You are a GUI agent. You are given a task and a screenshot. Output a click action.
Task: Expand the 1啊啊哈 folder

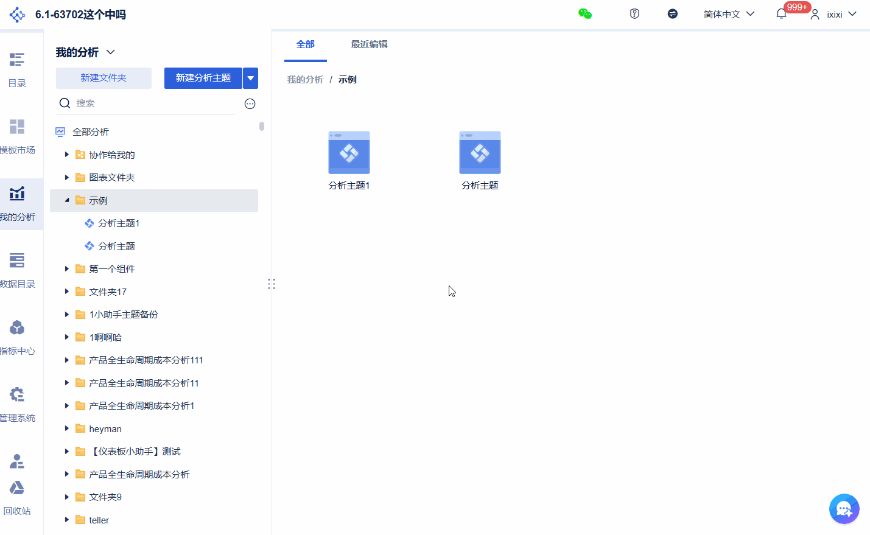pyautogui.click(x=67, y=337)
